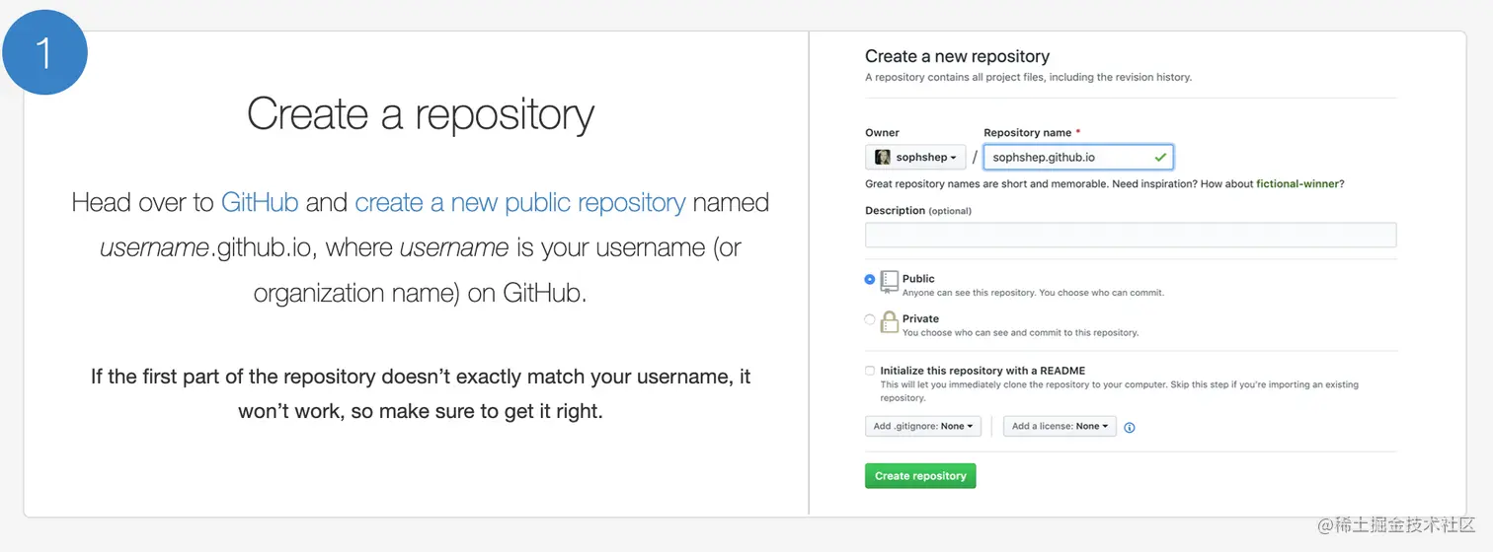Open the Owner sophshep dropdown
This screenshot has height=552, width=1493.
(x=915, y=157)
